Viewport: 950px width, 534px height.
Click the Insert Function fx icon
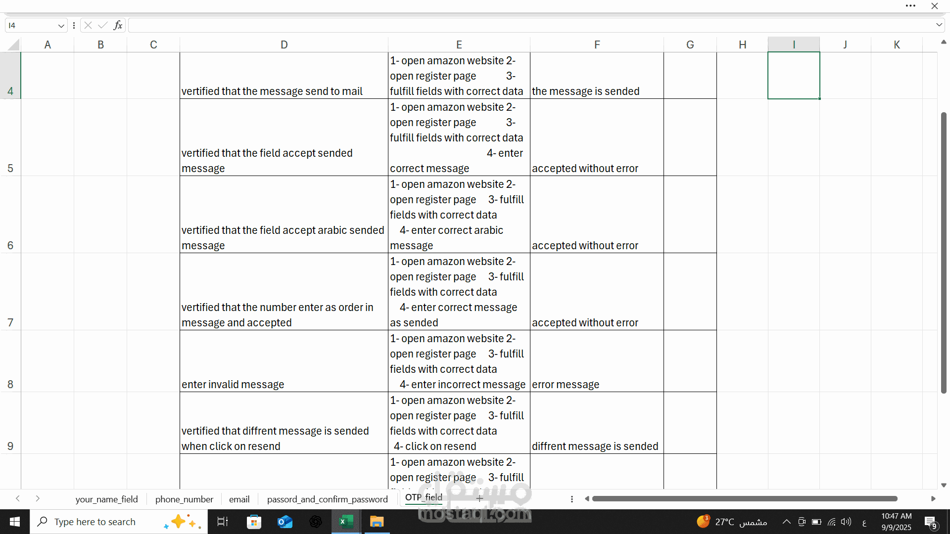point(118,25)
